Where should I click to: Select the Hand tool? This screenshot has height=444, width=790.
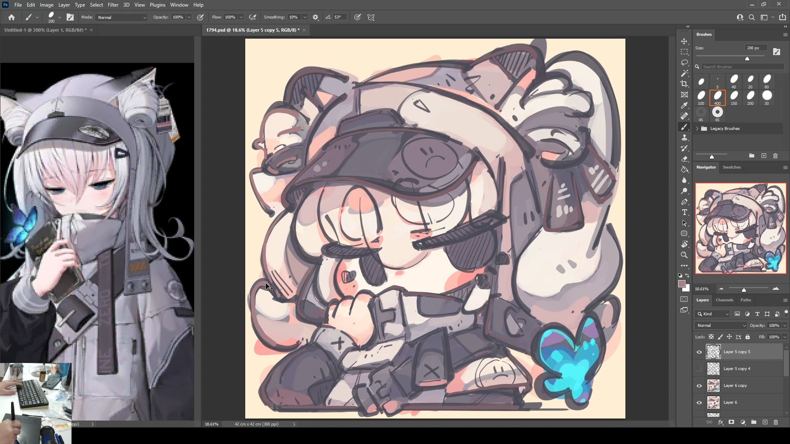pyautogui.click(x=684, y=244)
